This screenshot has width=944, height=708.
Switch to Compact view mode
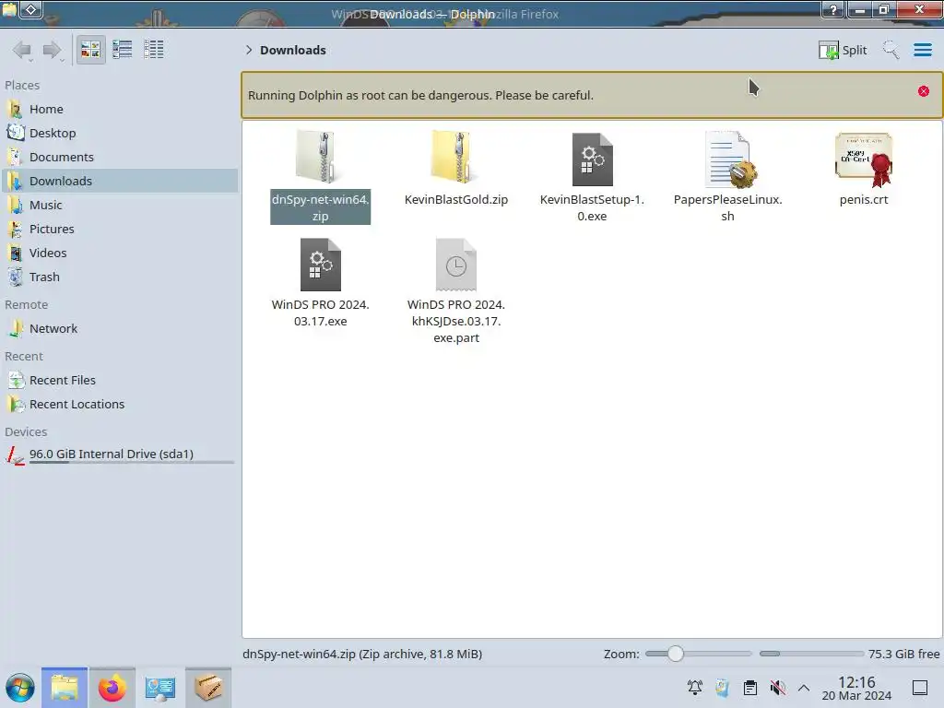tap(123, 50)
